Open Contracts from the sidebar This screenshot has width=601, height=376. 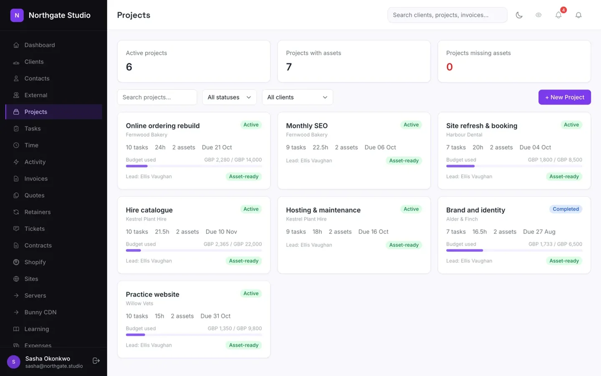click(x=54, y=246)
